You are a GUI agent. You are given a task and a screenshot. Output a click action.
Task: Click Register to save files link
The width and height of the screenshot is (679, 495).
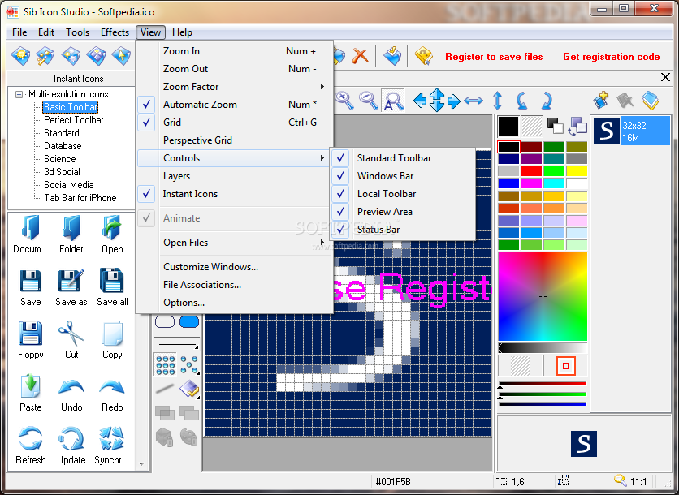494,57
